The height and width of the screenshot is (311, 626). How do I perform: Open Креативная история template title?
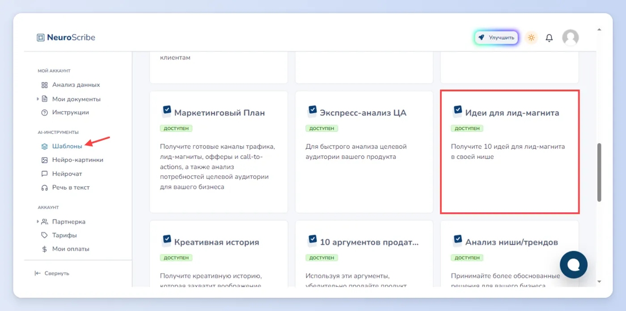click(x=217, y=242)
